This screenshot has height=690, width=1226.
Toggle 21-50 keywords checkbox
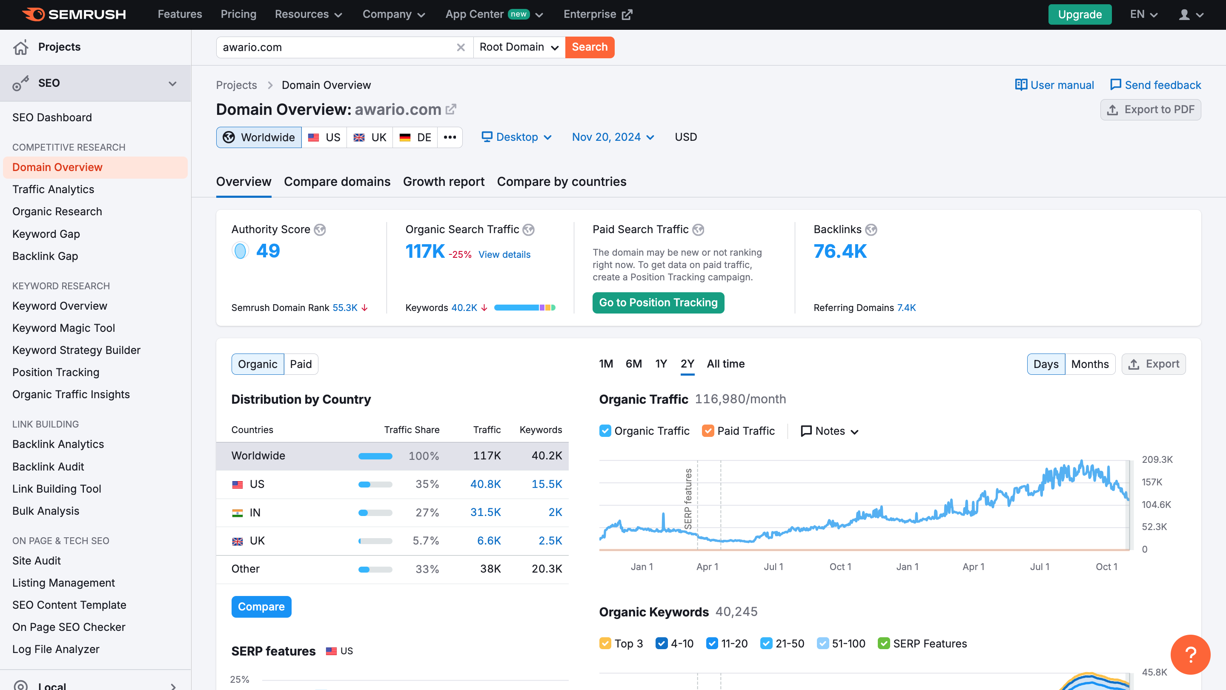click(x=766, y=643)
